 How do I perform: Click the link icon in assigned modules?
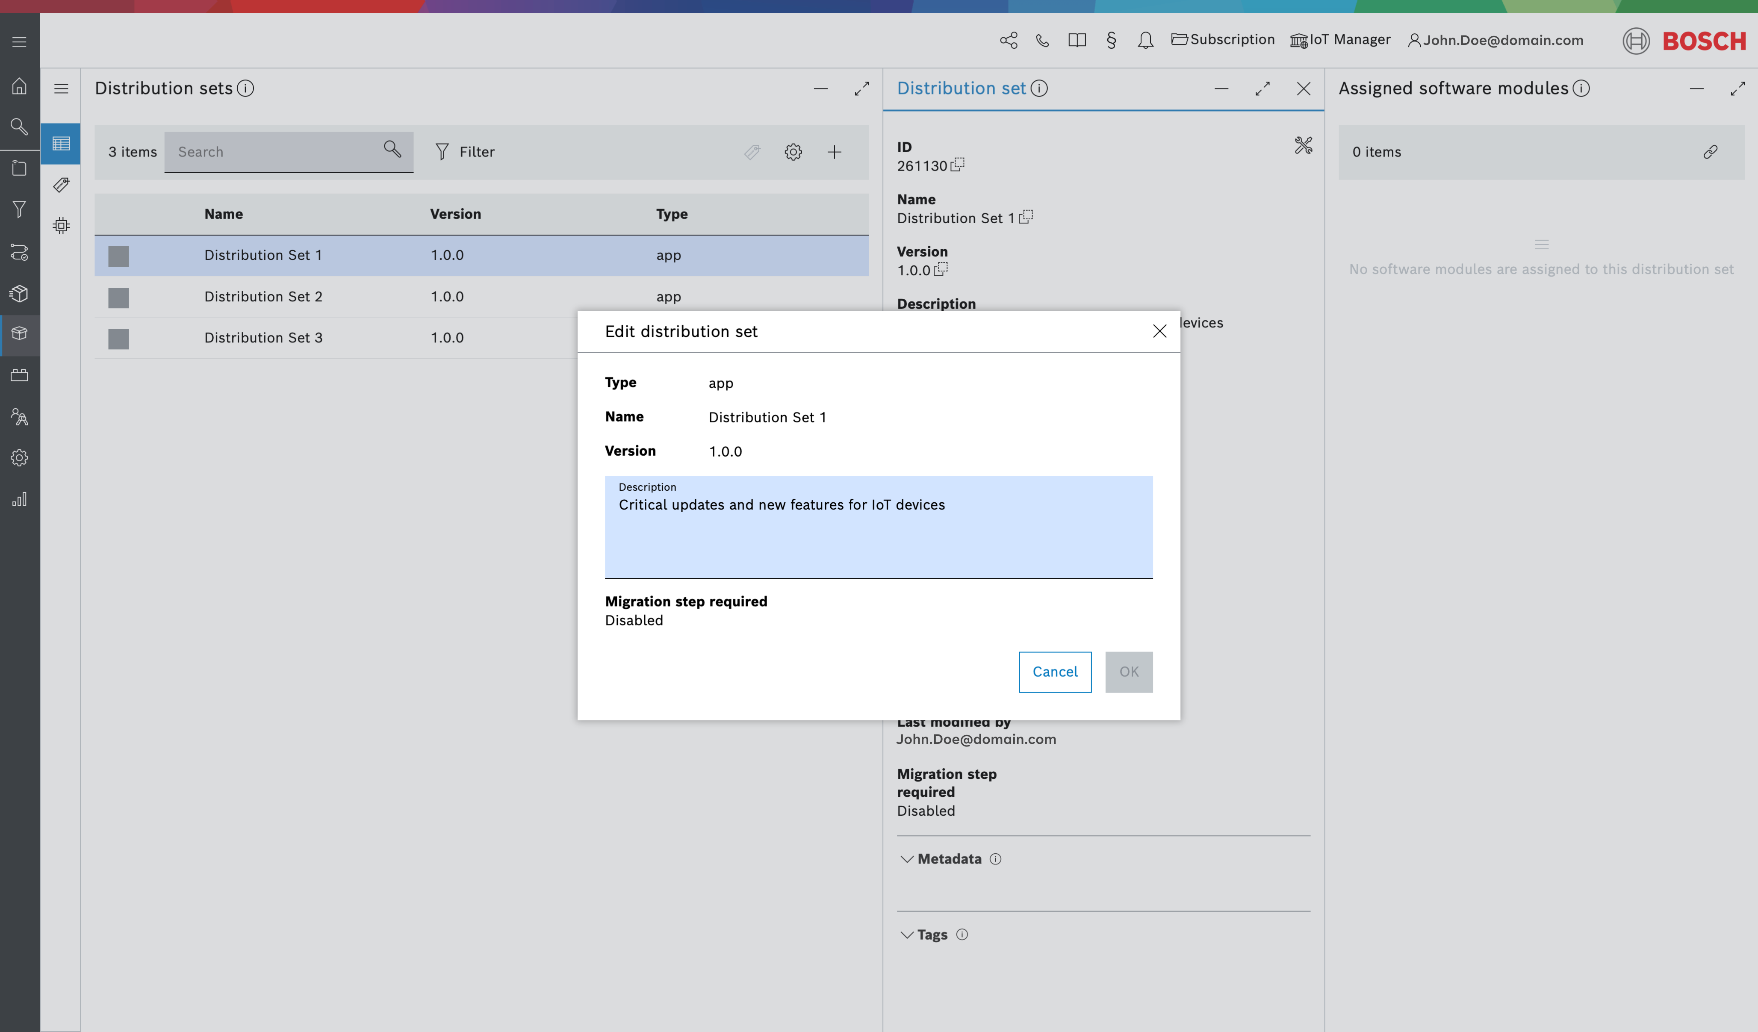1710,152
